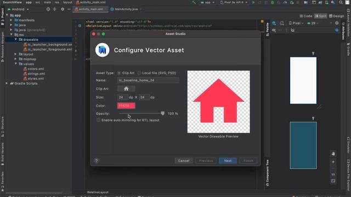Switch editor to Code view
Viewport: 351px width, 197px height.
coord(306,16)
